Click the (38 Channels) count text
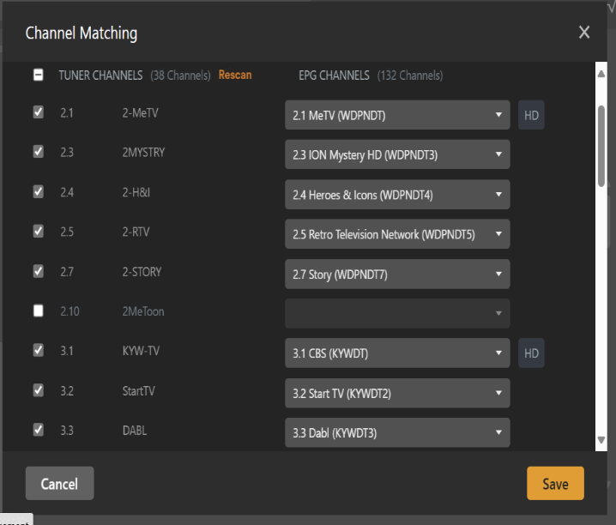 [x=180, y=75]
